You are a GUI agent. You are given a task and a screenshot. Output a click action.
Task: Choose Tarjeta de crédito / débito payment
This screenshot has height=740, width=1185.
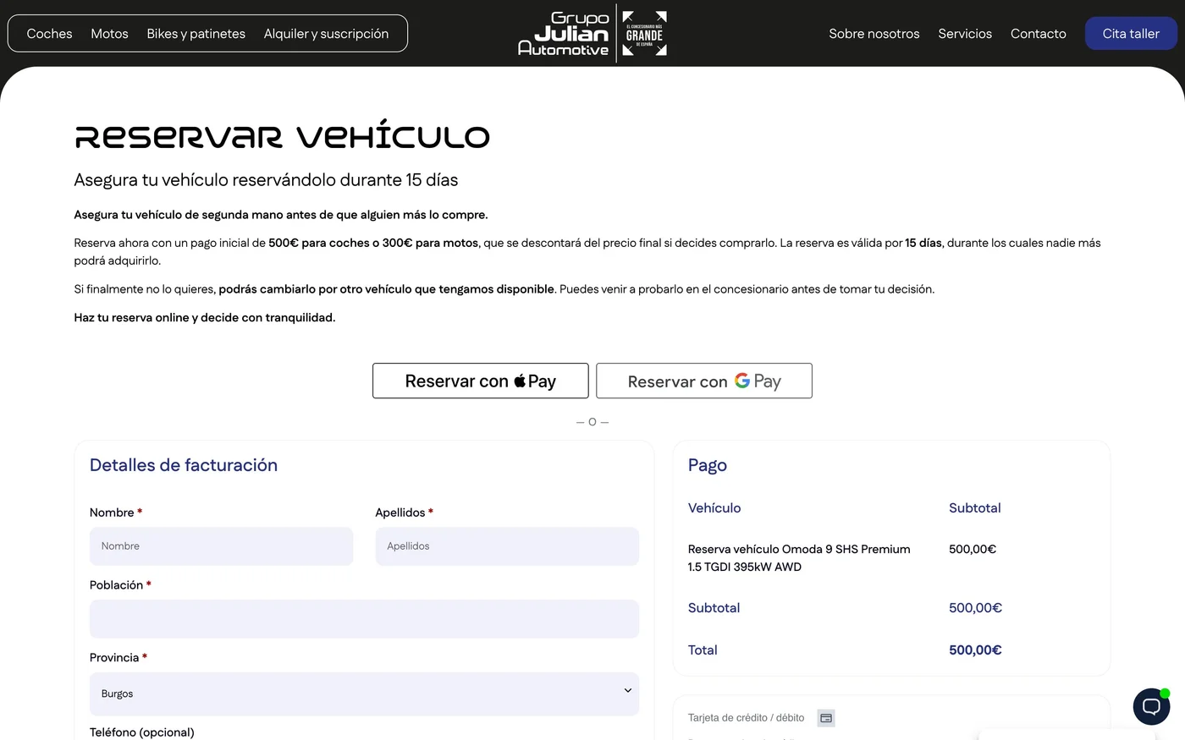coord(746,718)
